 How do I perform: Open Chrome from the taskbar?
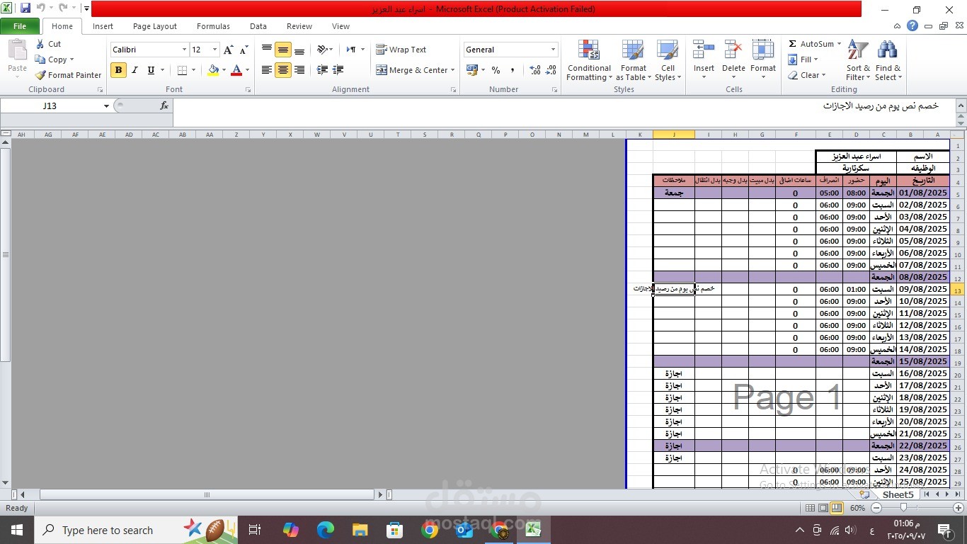429,530
